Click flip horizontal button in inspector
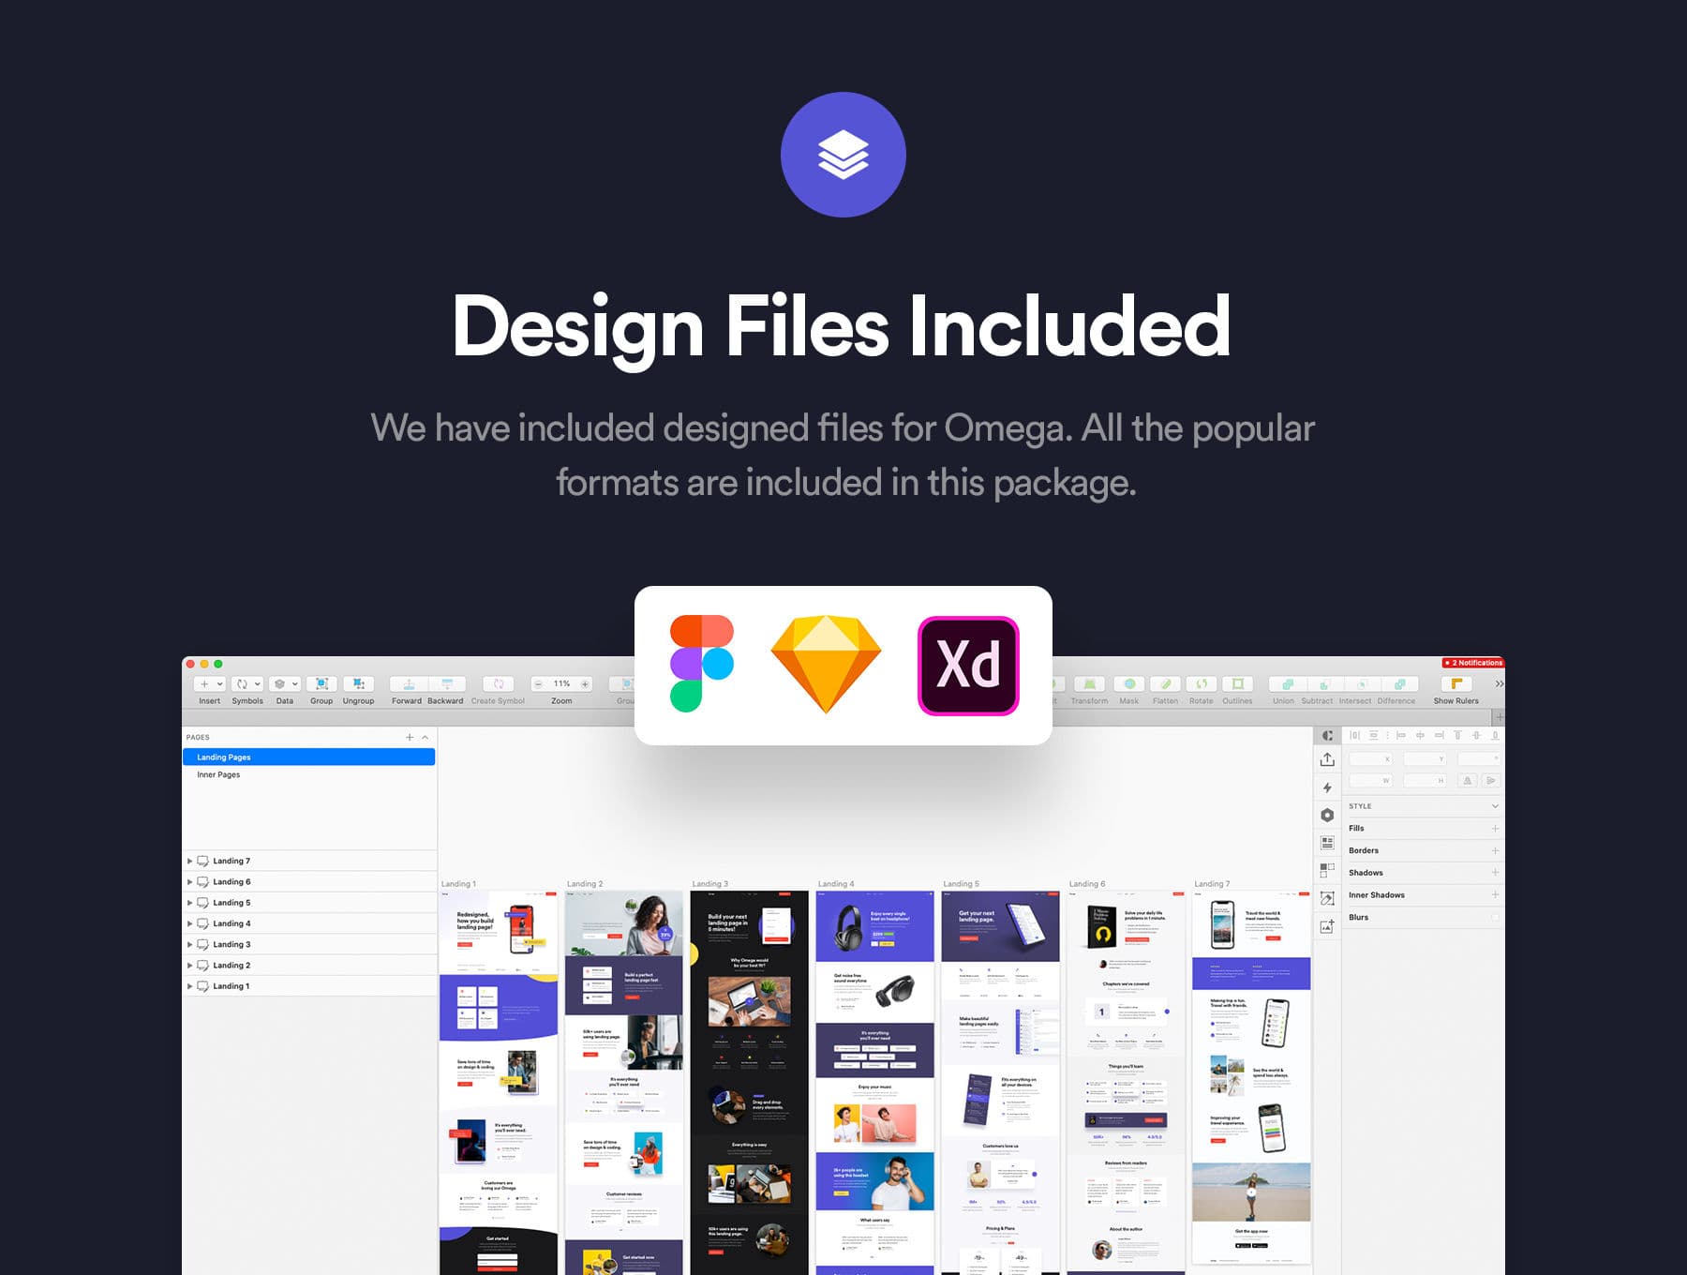This screenshot has width=1687, height=1275. point(1468,781)
